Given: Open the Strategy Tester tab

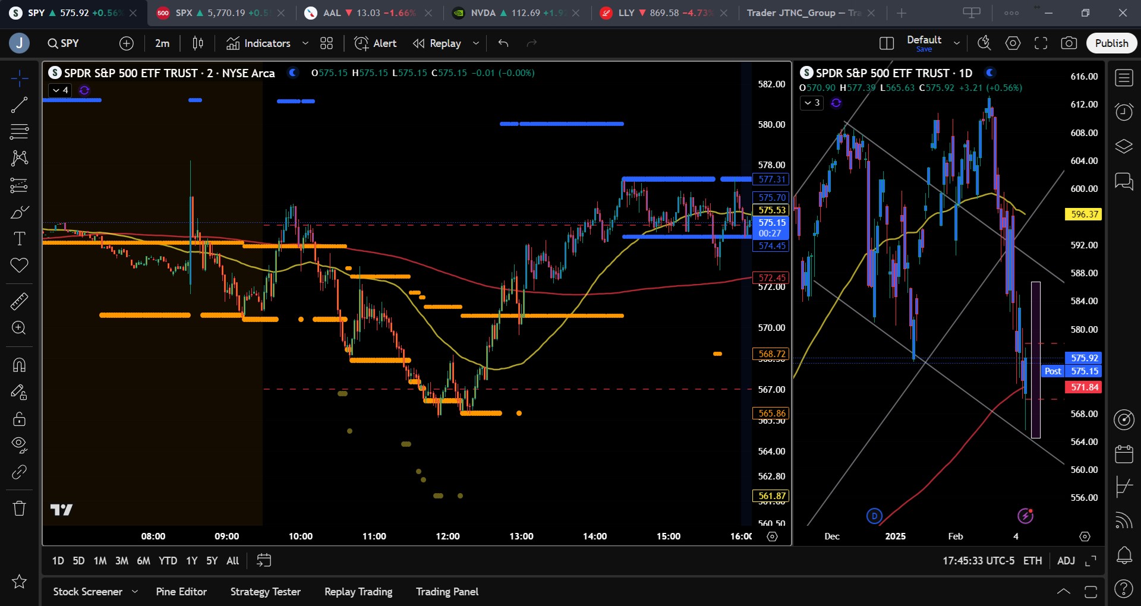Looking at the screenshot, I should 266,592.
